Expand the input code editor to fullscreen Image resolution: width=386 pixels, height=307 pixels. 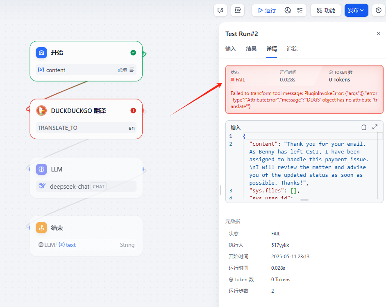[375, 127]
